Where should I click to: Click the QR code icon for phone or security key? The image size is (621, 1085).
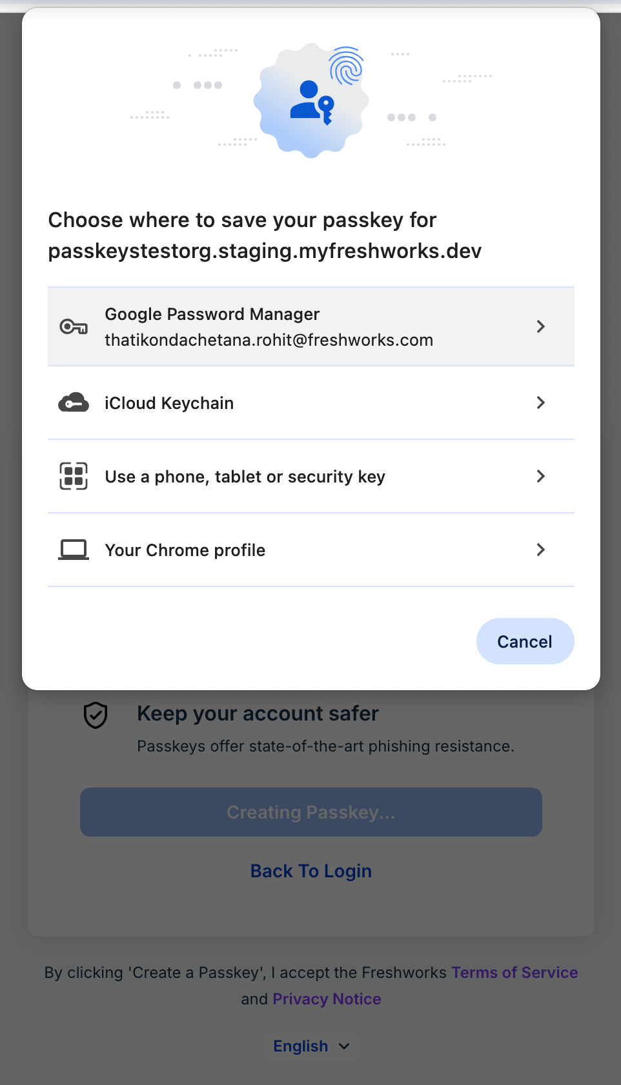pos(74,477)
